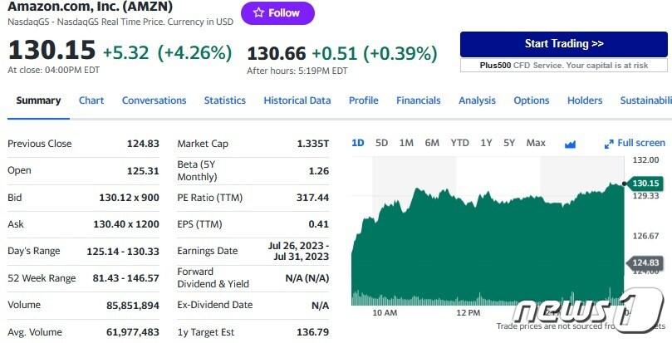Set chart range to YTD
The image size is (672, 343).
tap(459, 143)
